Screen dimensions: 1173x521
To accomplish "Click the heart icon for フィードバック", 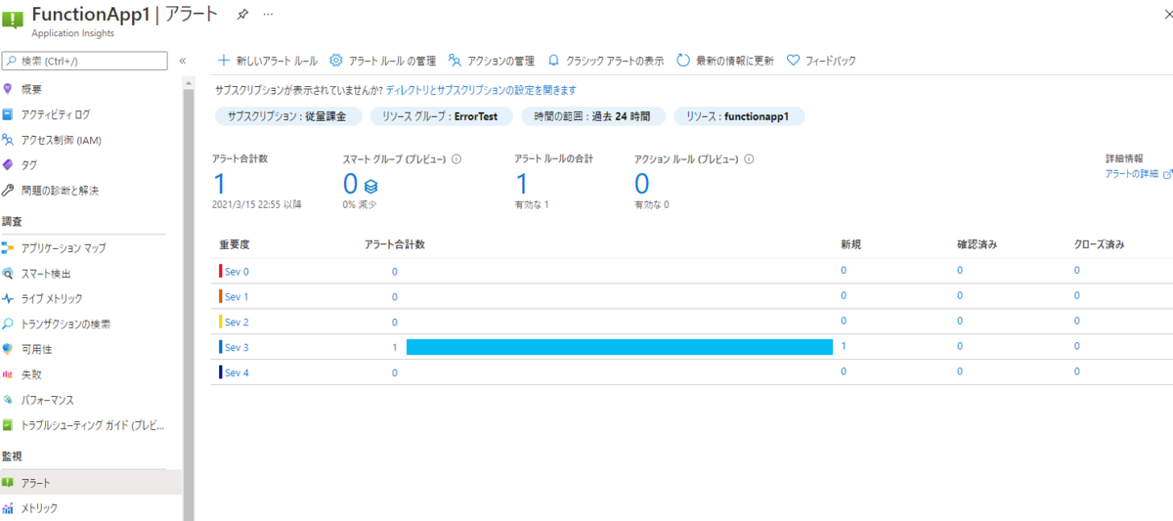I will click(x=793, y=61).
